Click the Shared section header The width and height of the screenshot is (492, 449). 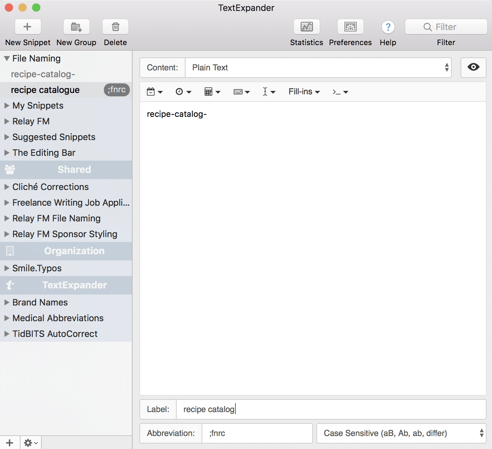tap(66, 170)
